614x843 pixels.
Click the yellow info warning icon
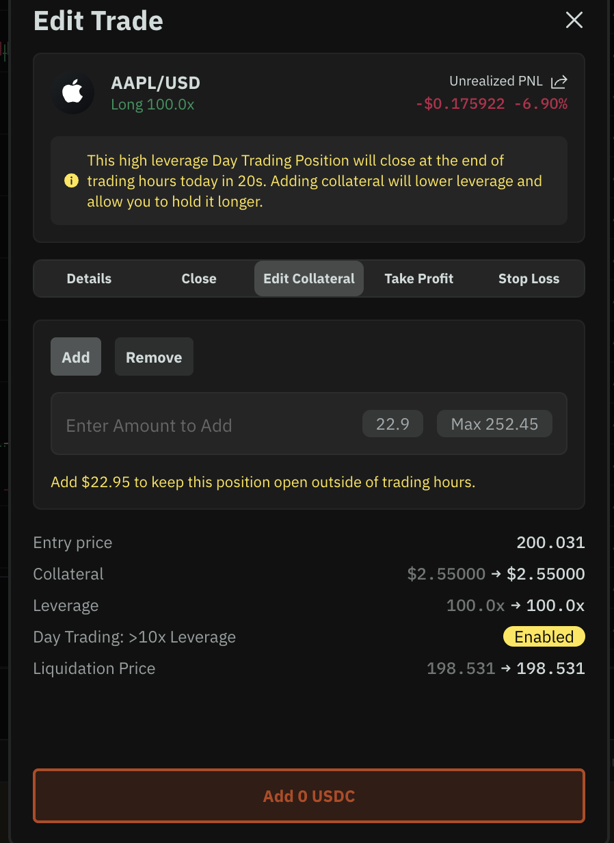(x=71, y=181)
